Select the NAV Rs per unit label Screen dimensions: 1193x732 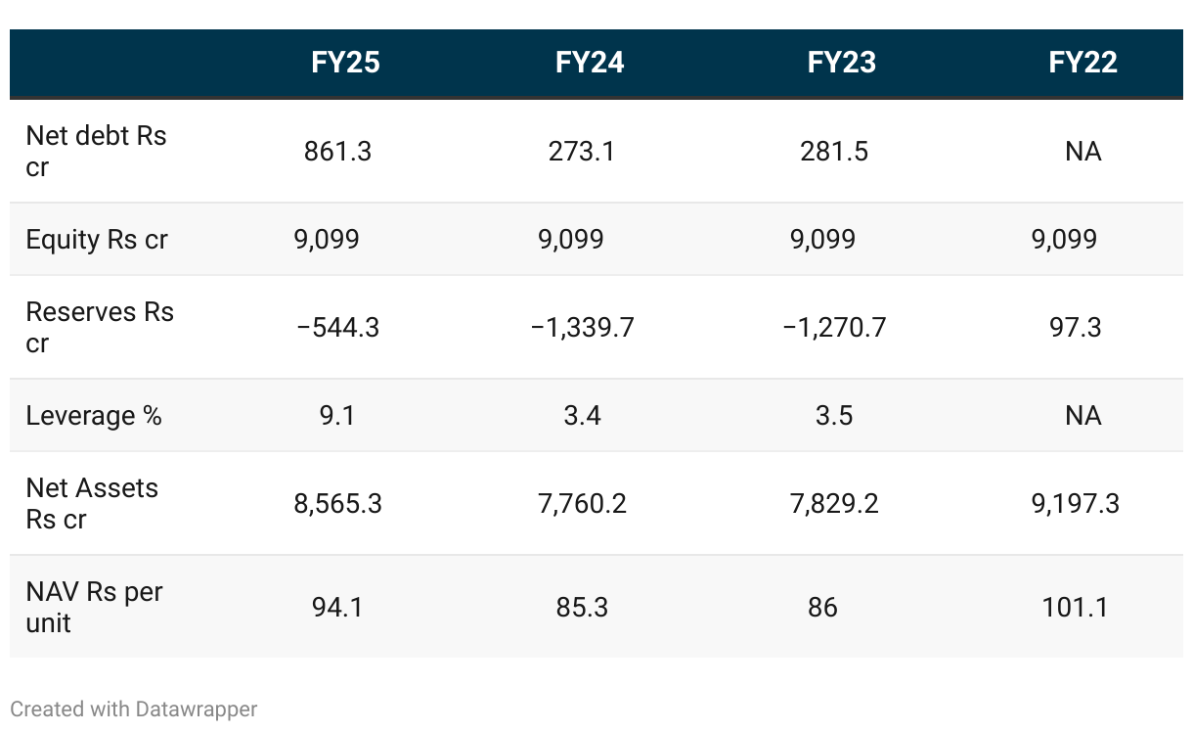(94, 607)
